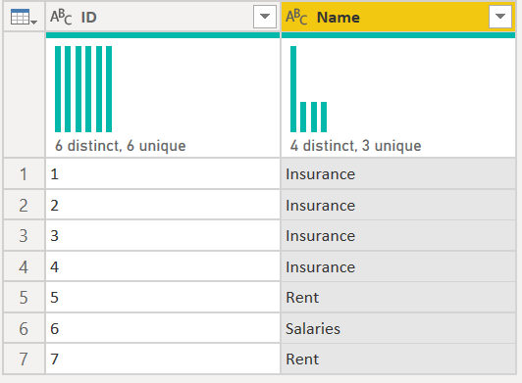Click ID cell with value 7
This screenshot has height=383, width=522.
coord(163,359)
